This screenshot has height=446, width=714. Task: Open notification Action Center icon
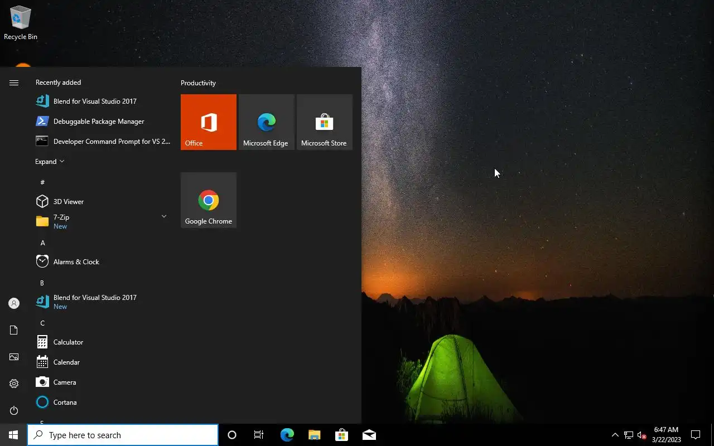coord(696,435)
